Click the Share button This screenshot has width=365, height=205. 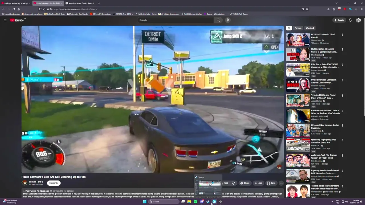[245, 183]
